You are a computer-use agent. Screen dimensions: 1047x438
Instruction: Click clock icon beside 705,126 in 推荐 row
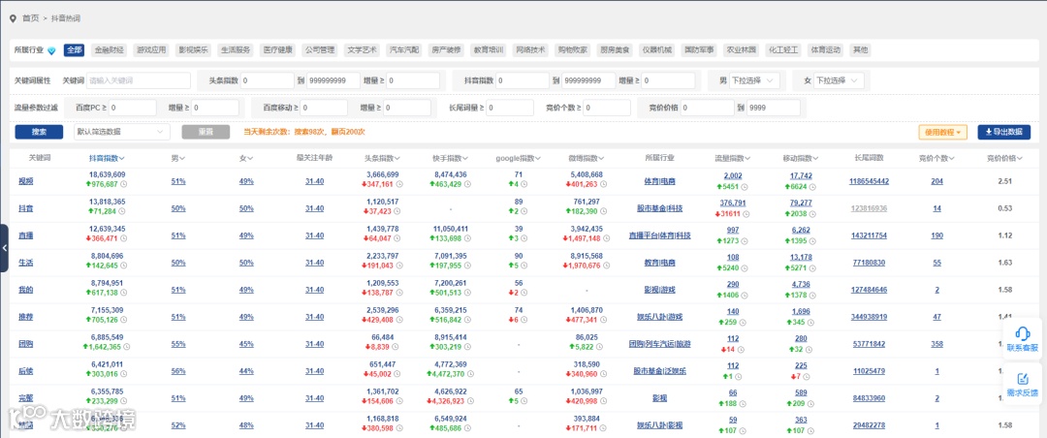click(123, 320)
